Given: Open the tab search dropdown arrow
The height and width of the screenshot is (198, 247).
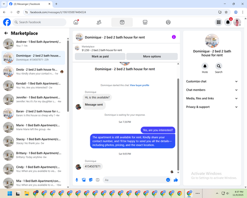Looking at the screenshot, I should click(x=4, y=4).
